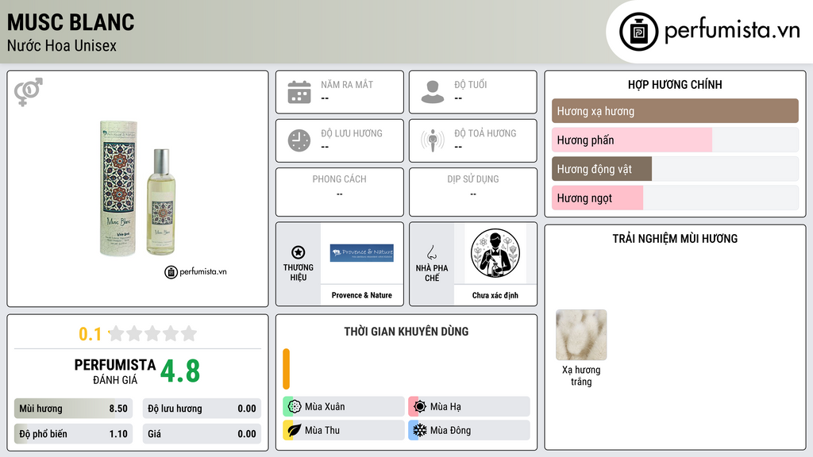Viewport: 813px width, 457px height.
Task: Click the Xạ hương trắng note image
Action: [581, 335]
